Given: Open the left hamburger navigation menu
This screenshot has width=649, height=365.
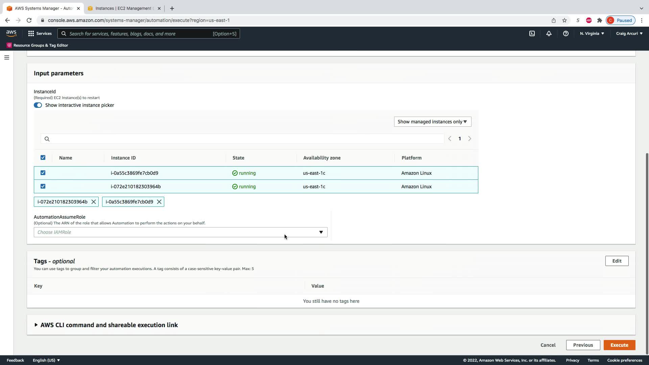Looking at the screenshot, I should pos(7,57).
